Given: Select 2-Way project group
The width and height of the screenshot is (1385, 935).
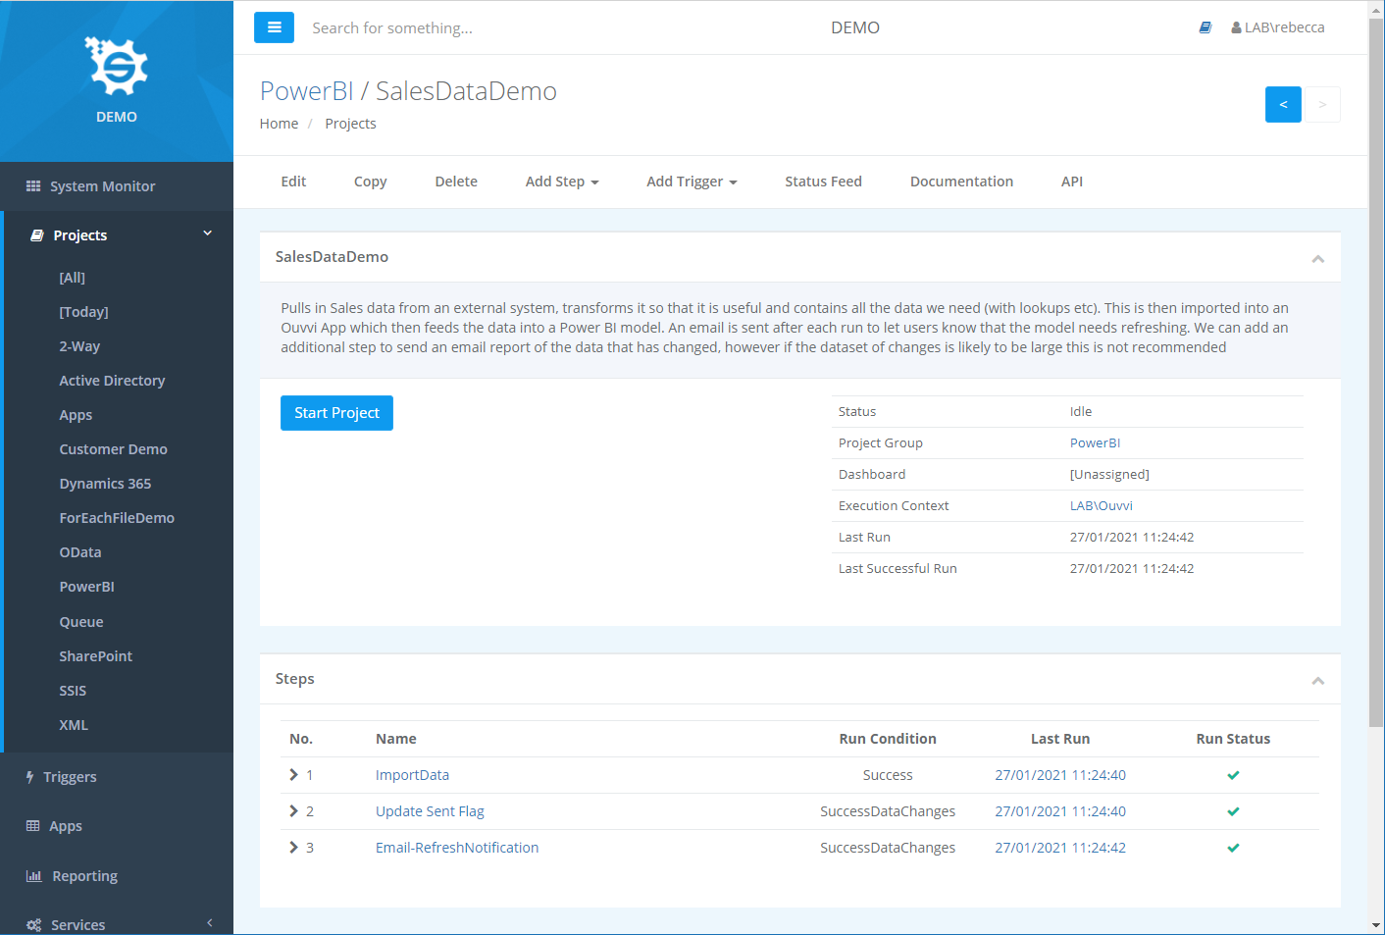Looking at the screenshot, I should [79, 346].
